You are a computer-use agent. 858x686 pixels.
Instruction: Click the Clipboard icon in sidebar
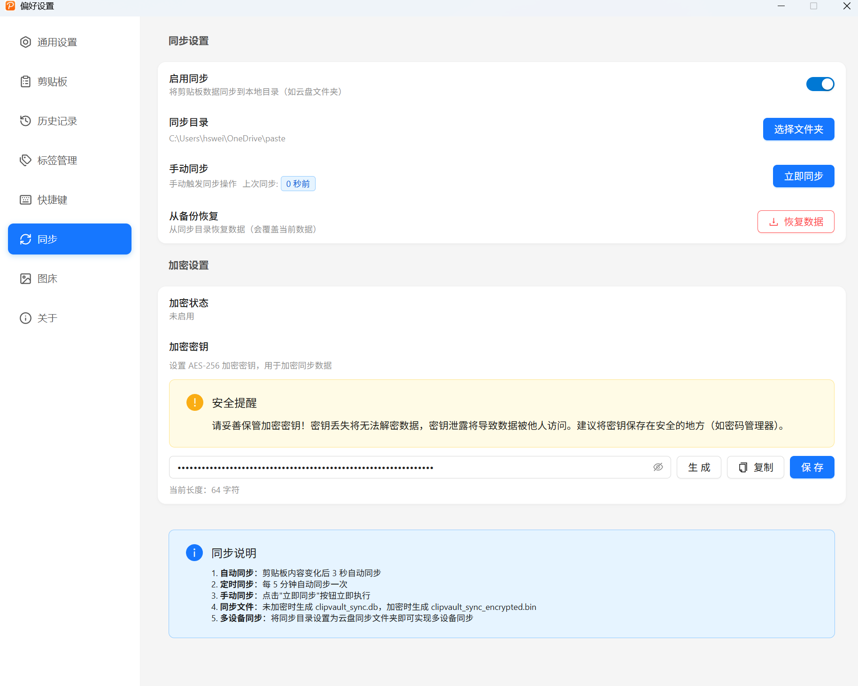pos(25,82)
